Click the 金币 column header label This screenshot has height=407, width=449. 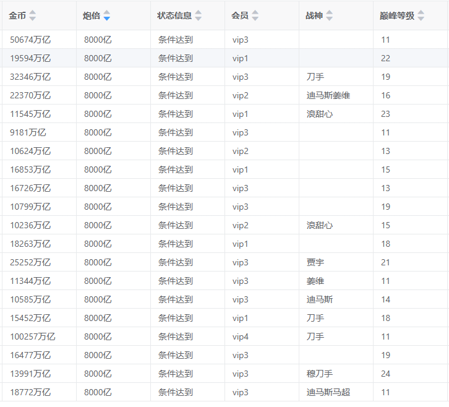pos(17,15)
